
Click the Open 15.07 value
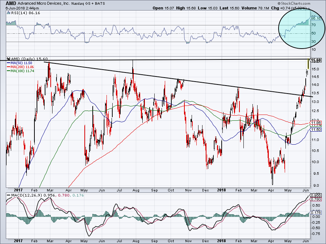point(163,8)
